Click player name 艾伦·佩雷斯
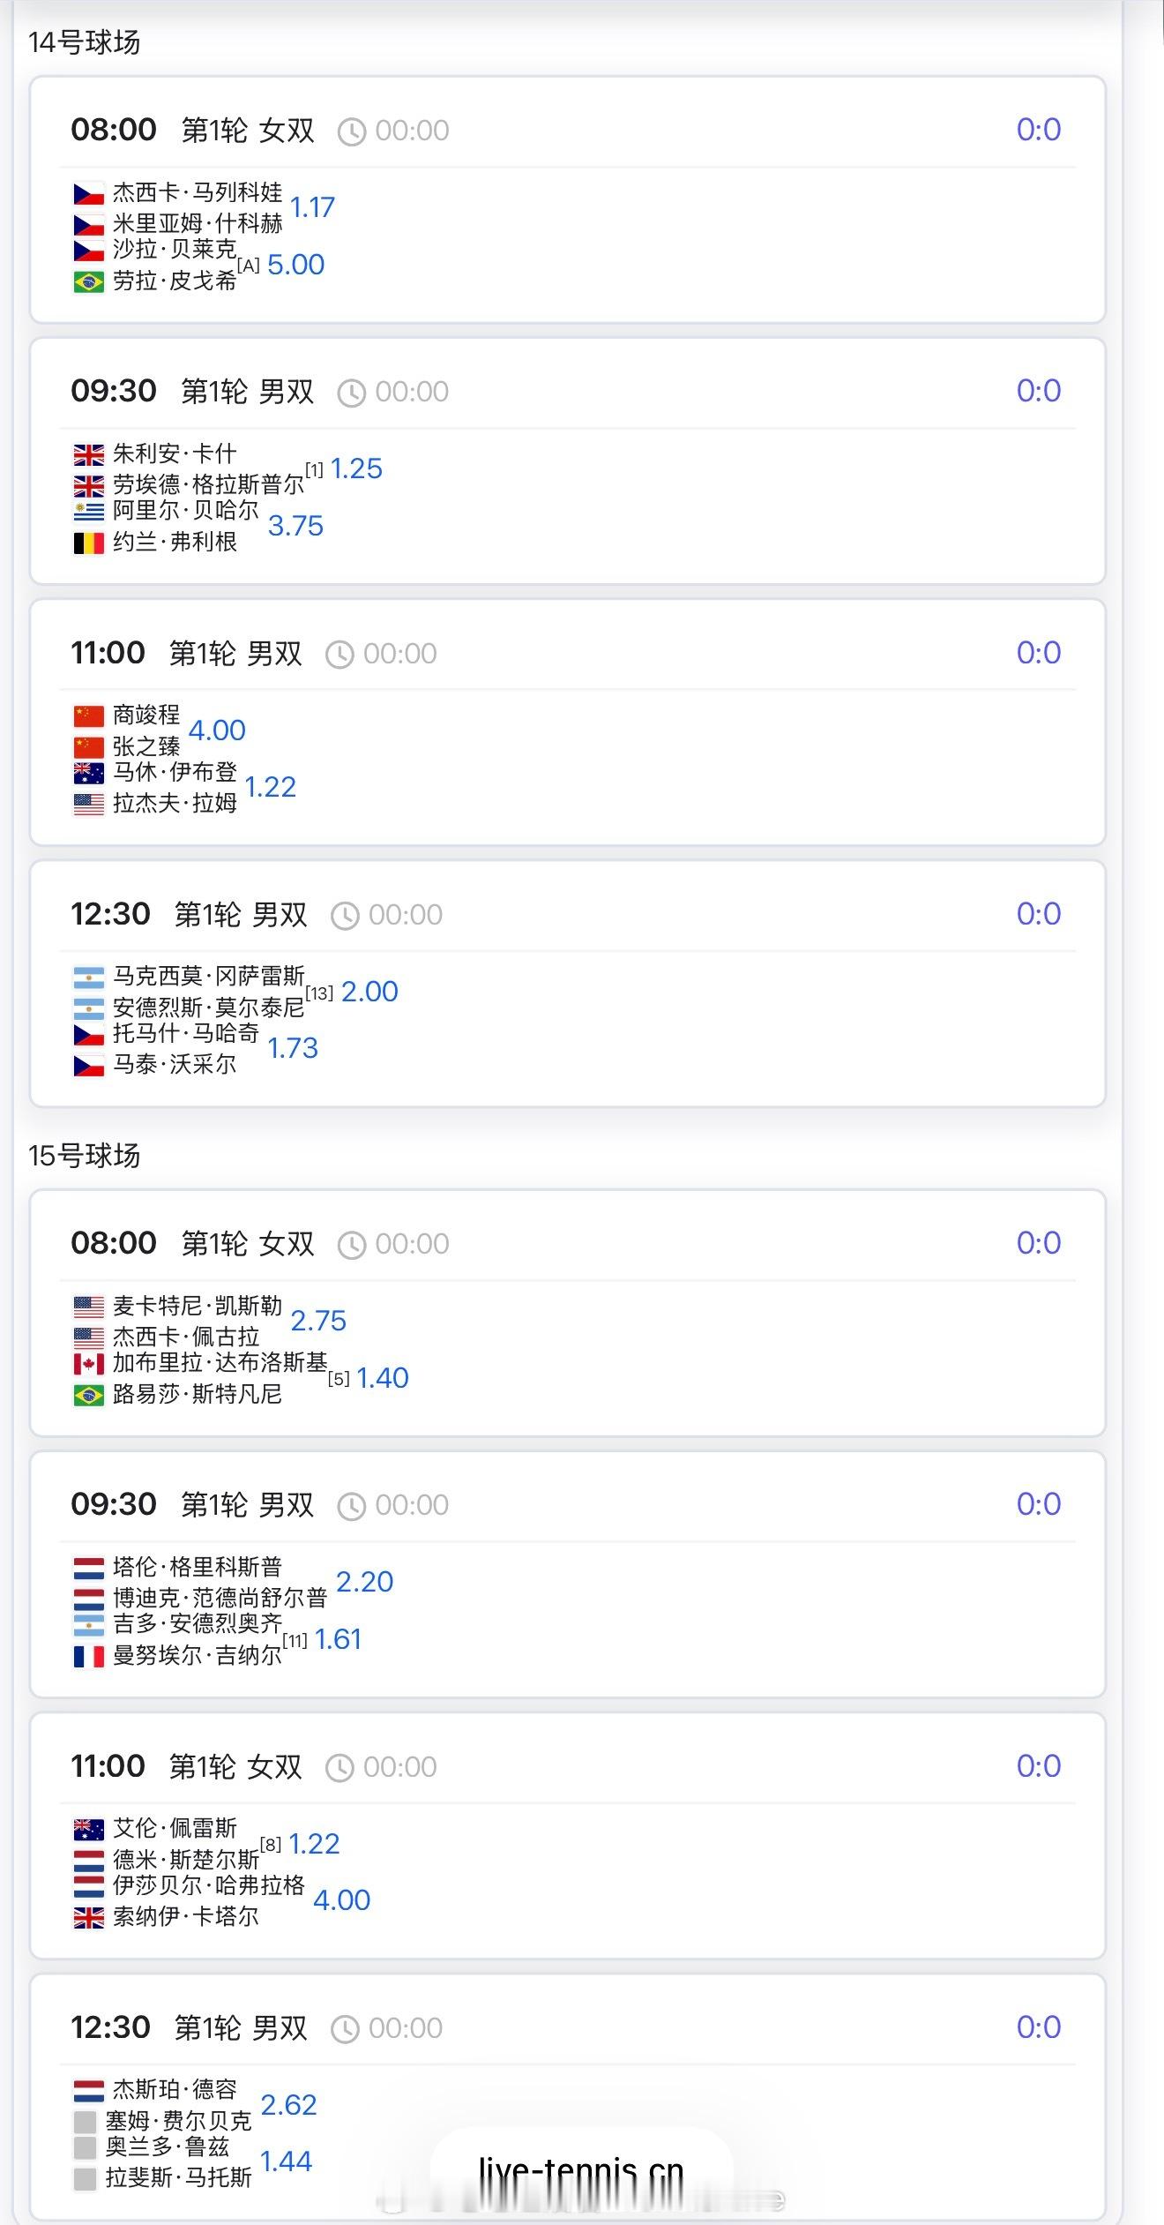1164x2225 pixels. point(175,1828)
